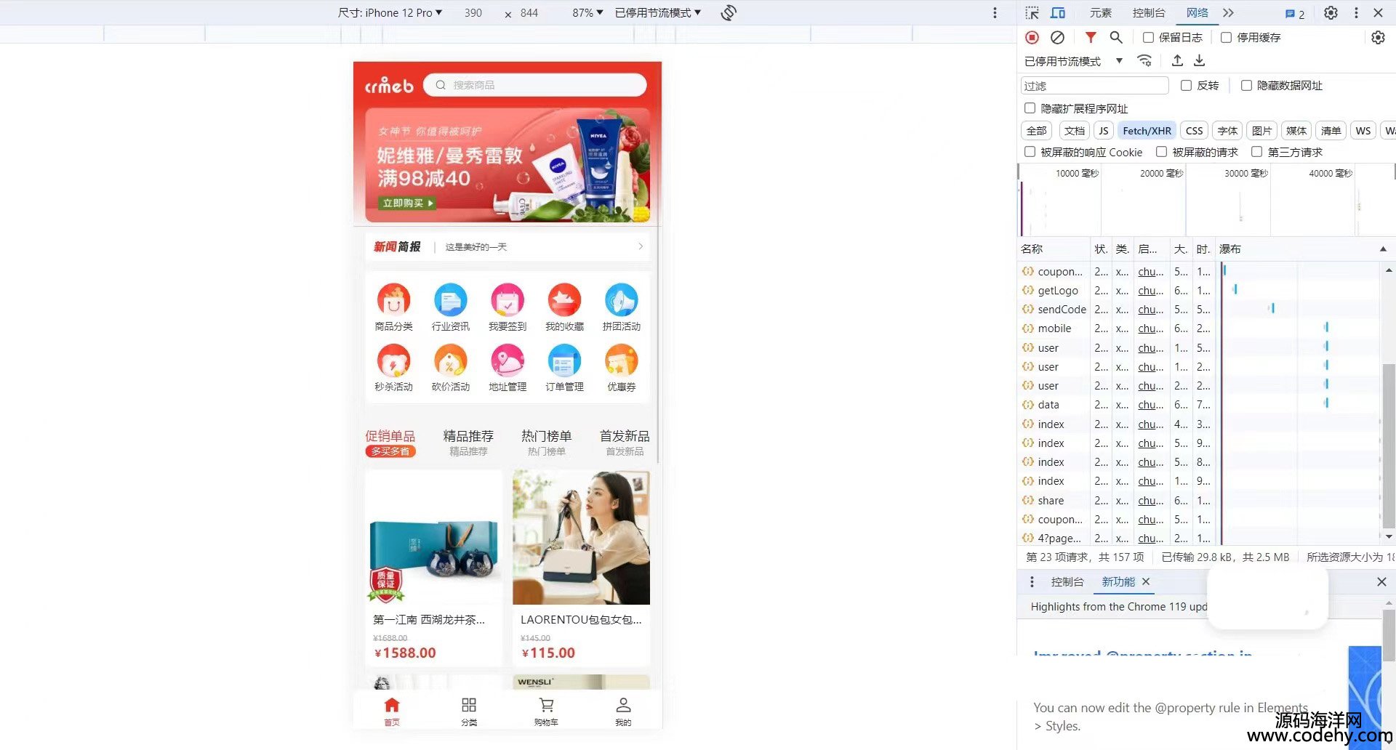Screen dimensions: 1396x750
Task: Focus the 过滤 filter input
Action: point(1094,86)
